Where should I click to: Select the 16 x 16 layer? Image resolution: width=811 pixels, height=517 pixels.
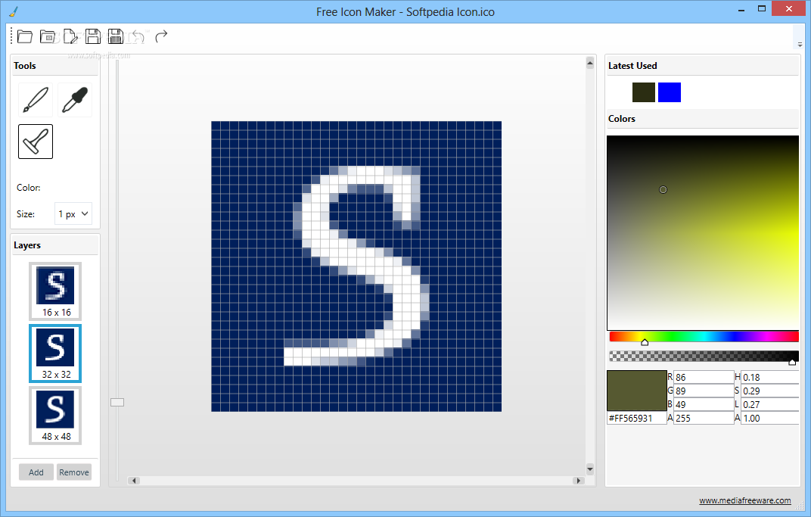(54, 291)
